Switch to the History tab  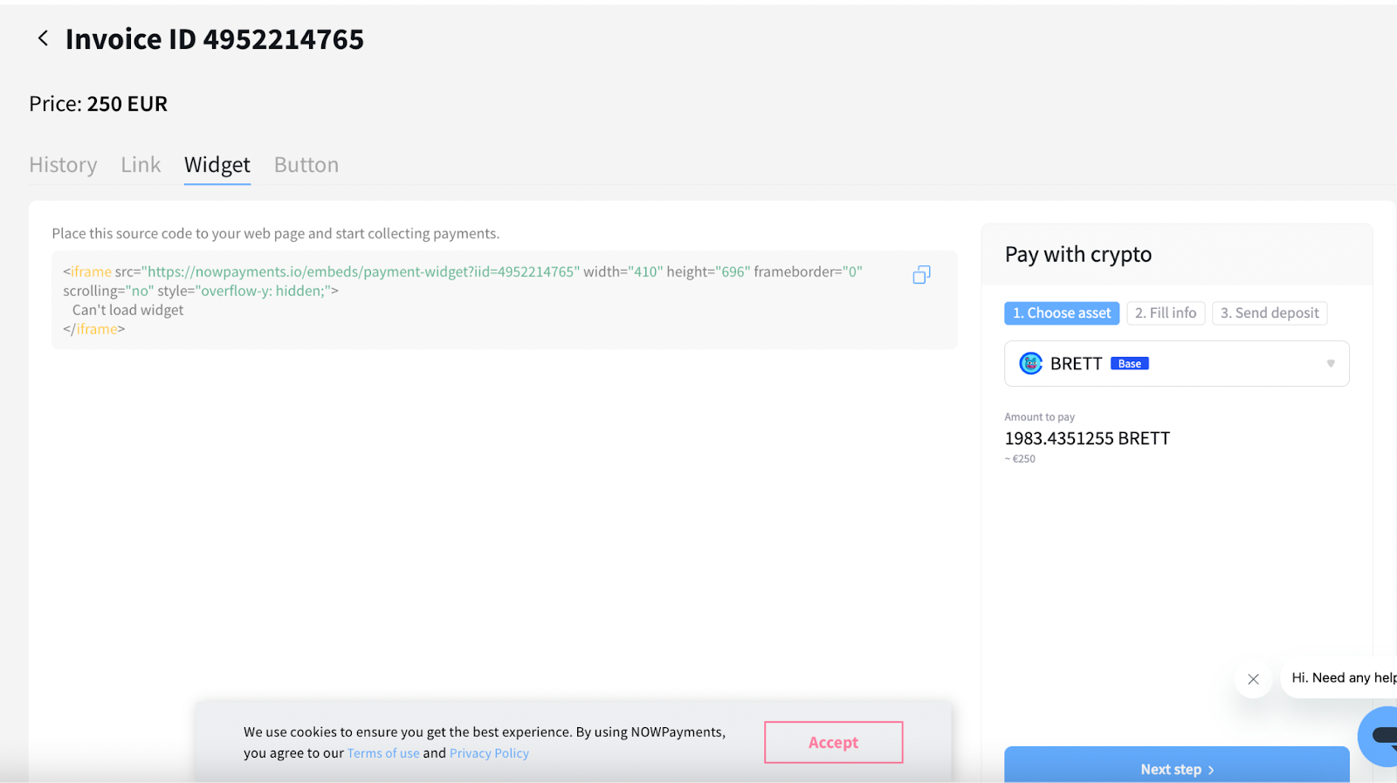pyautogui.click(x=63, y=165)
